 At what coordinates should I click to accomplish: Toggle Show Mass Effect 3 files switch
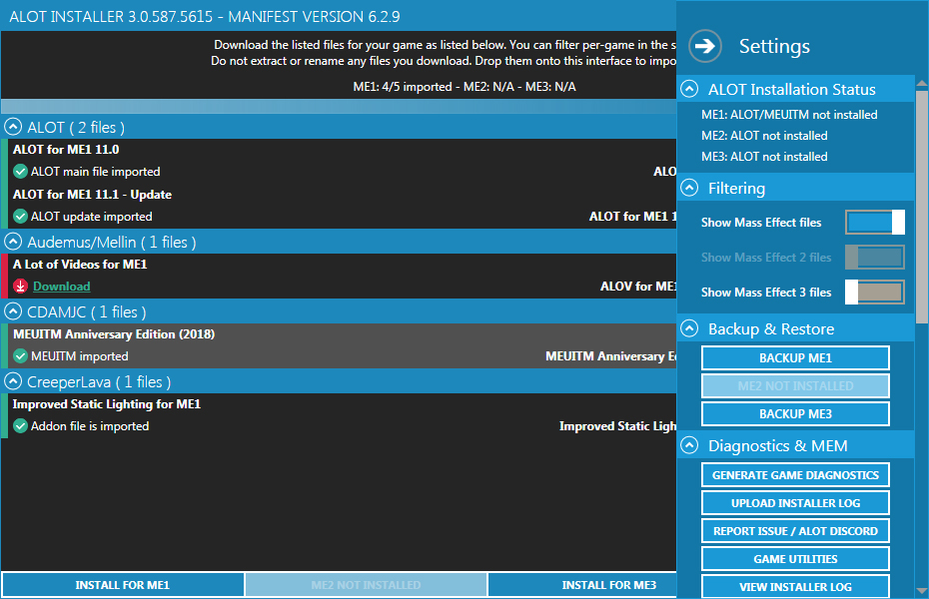(x=875, y=293)
